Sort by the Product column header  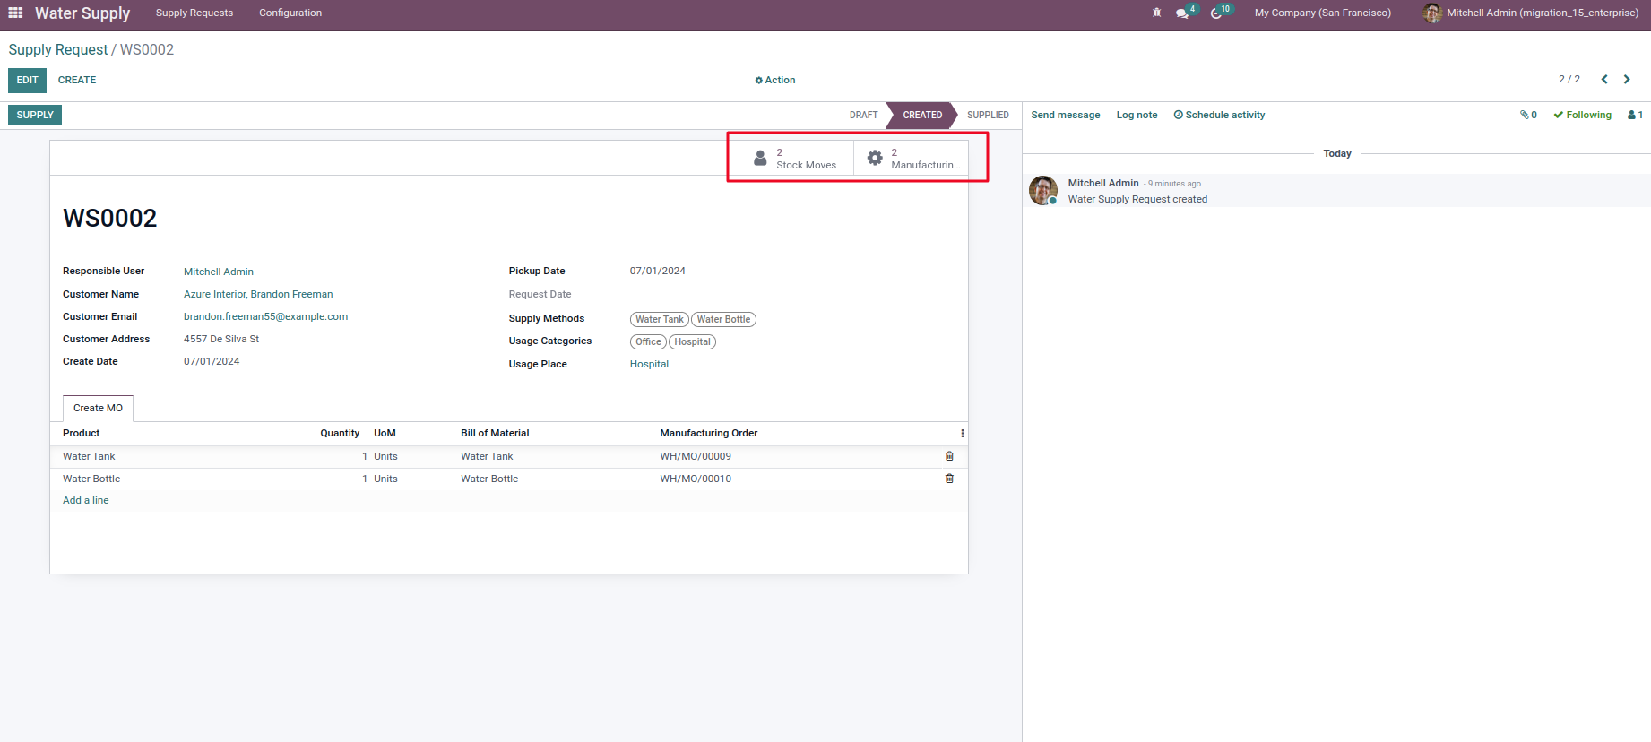pyautogui.click(x=82, y=433)
